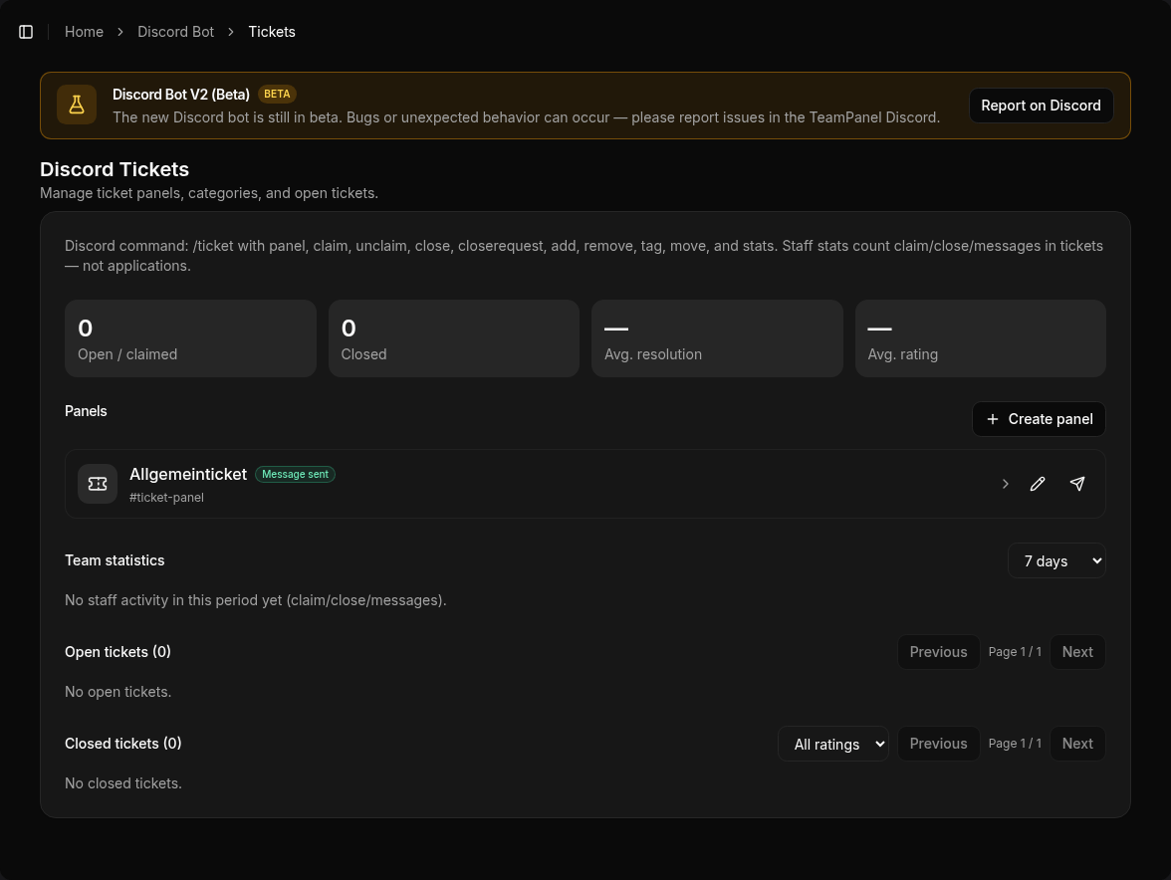Click the plus icon in Create panel
The image size is (1171, 880).
(993, 419)
